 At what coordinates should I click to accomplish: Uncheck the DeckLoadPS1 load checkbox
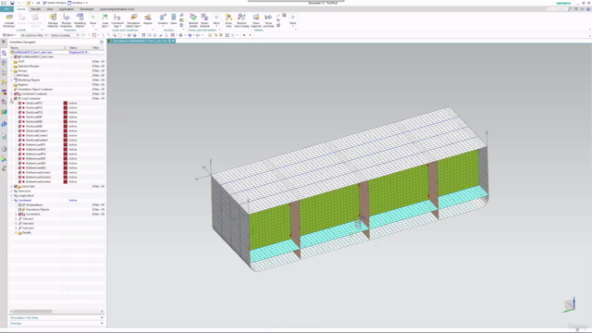[20, 103]
